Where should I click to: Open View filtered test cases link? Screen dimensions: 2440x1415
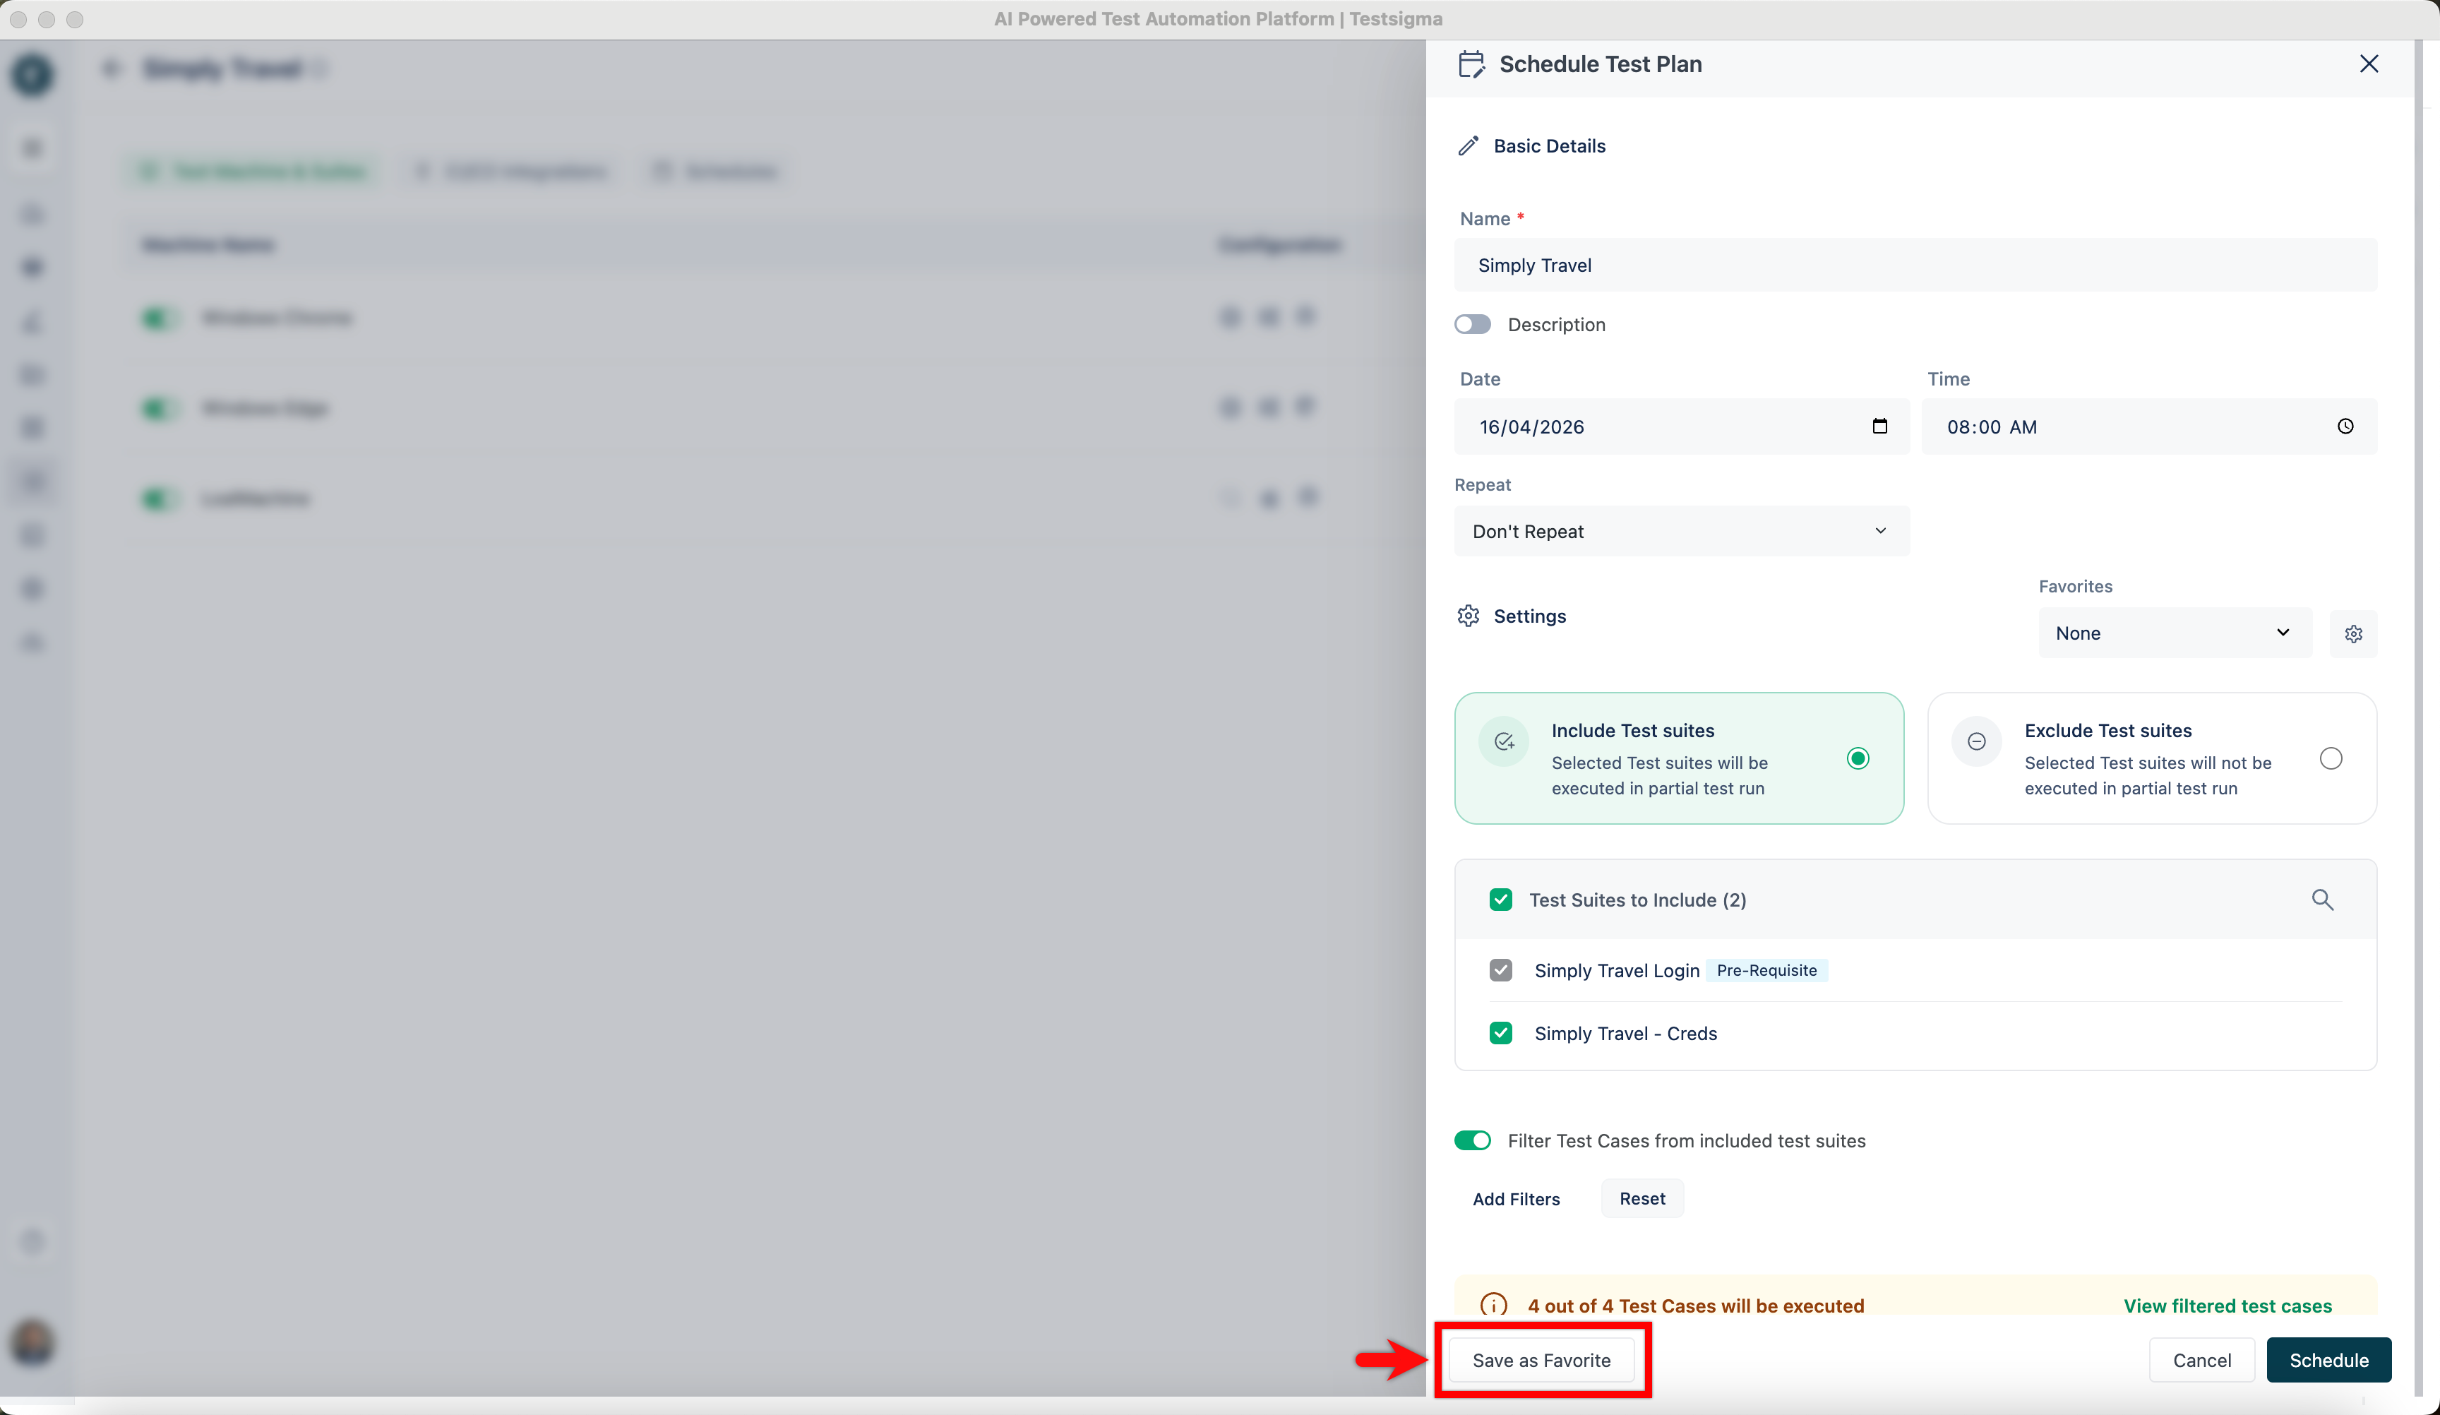(2227, 1306)
